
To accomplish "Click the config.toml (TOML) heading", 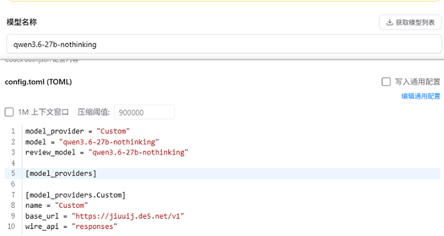I will pyautogui.click(x=38, y=82).
